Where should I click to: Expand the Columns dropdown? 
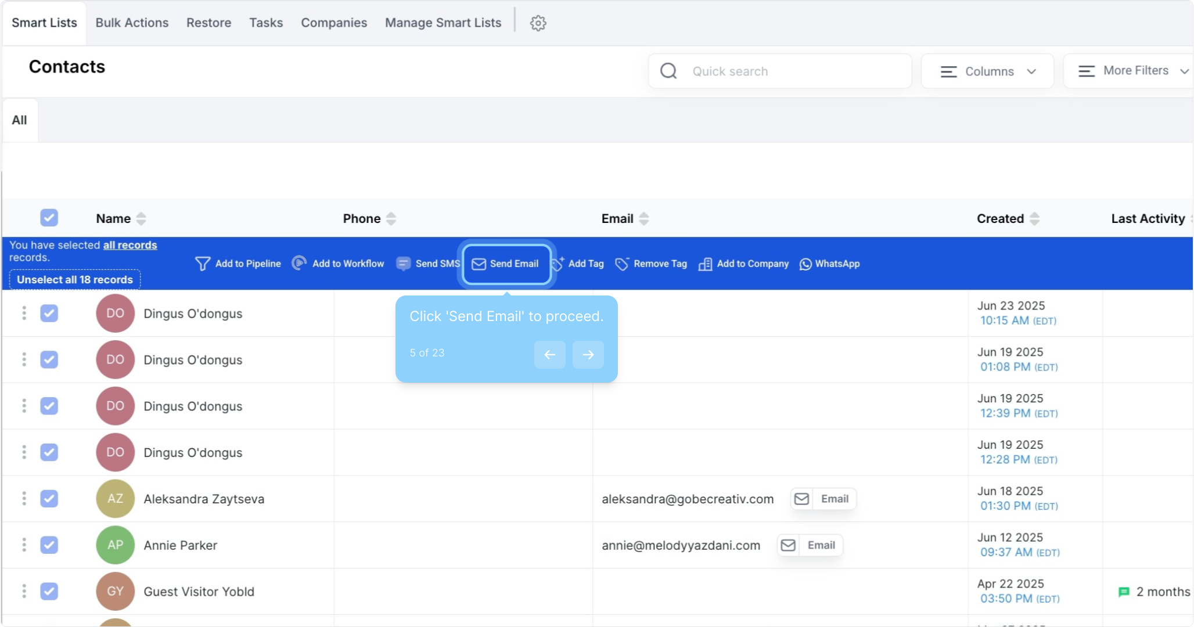[987, 71]
